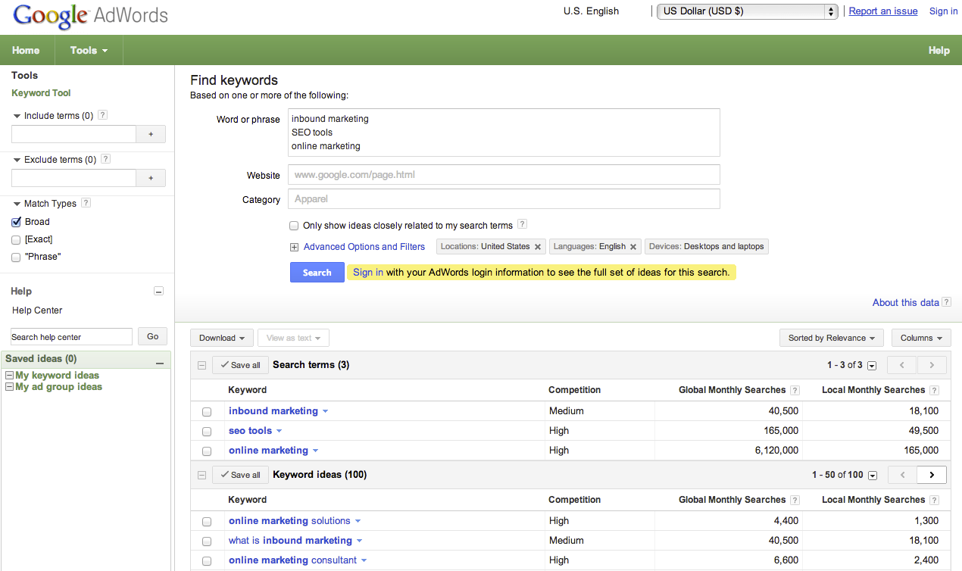Open help tooltip for Include terms
962x571 pixels.
[103, 116]
